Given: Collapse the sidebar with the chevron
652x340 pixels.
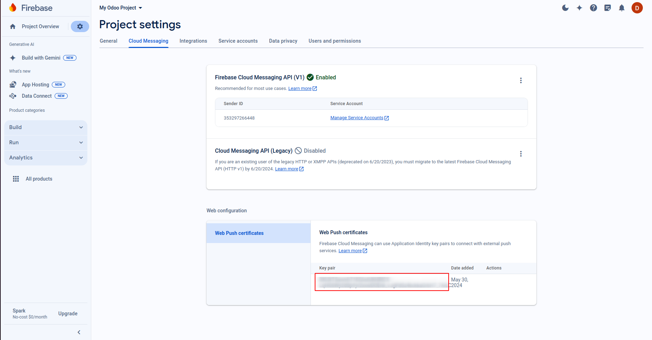Looking at the screenshot, I should point(79,332).
